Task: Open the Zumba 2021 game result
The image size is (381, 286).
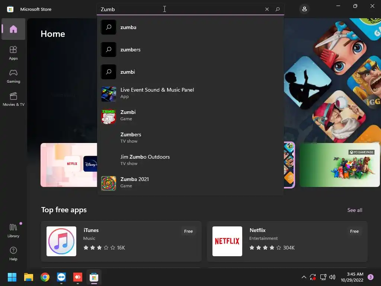Action: pos(190,183)
